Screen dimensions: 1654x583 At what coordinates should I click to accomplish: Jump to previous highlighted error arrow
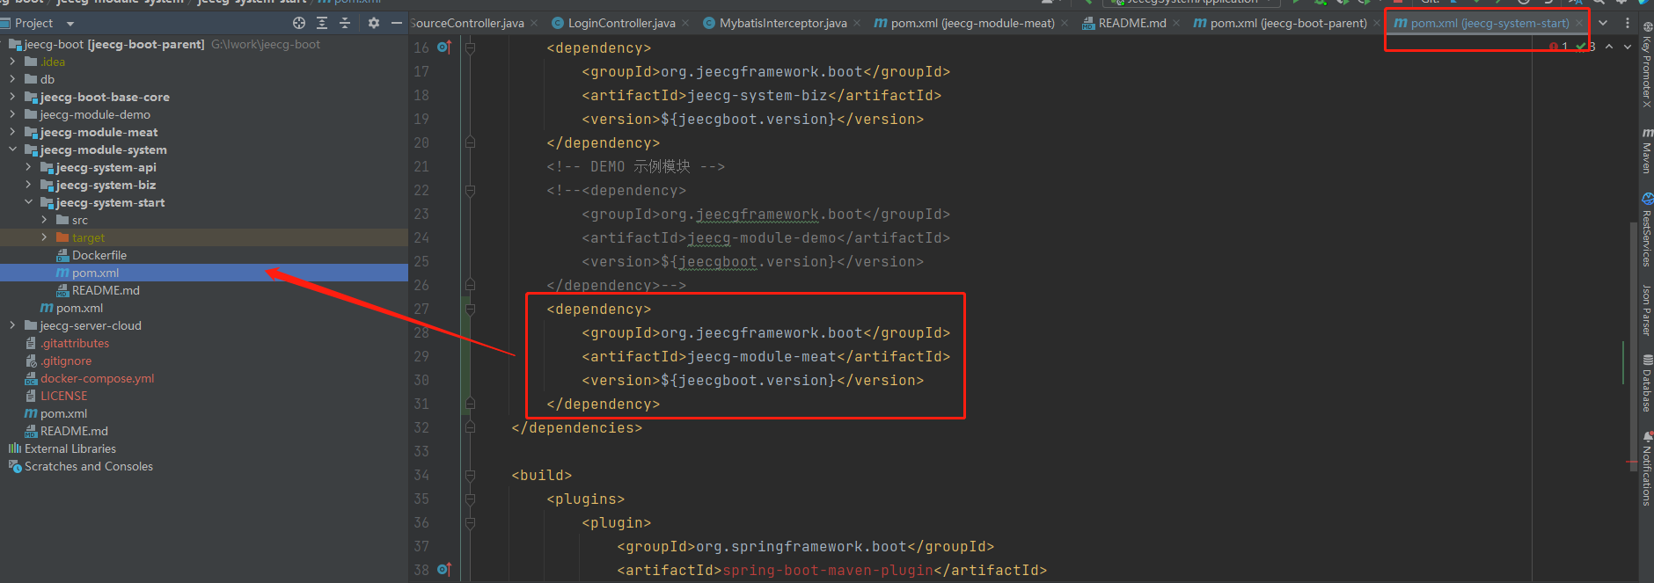click(1609, 46)
